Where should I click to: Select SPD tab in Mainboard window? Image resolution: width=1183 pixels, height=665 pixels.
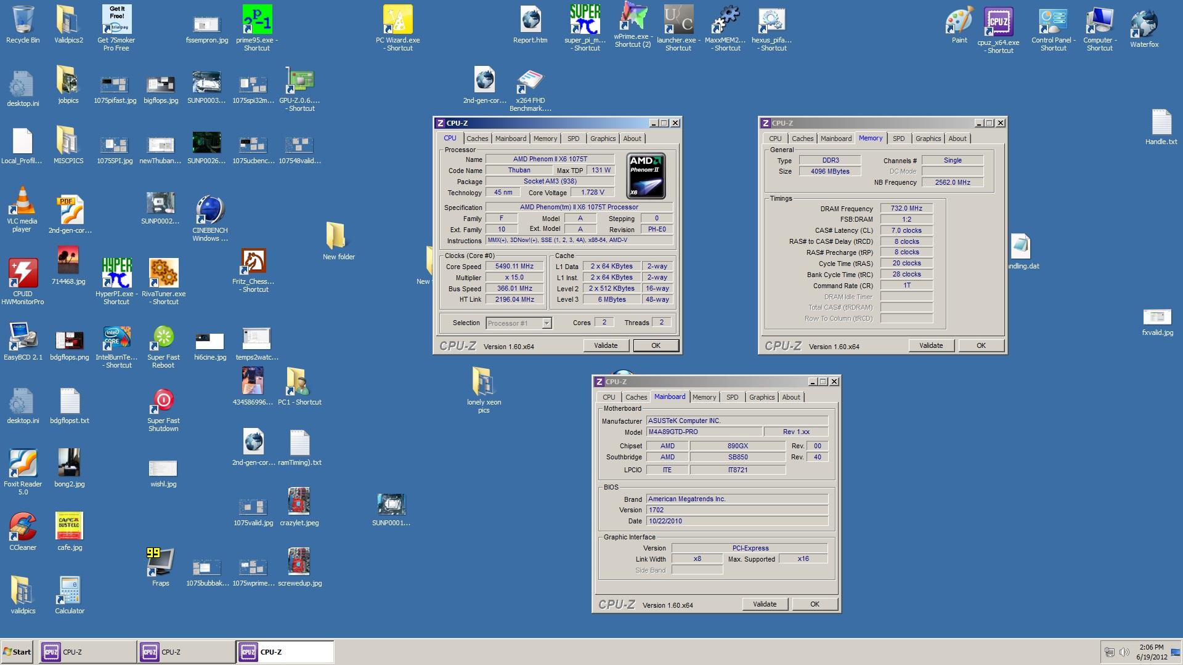[x=732, y=397]
